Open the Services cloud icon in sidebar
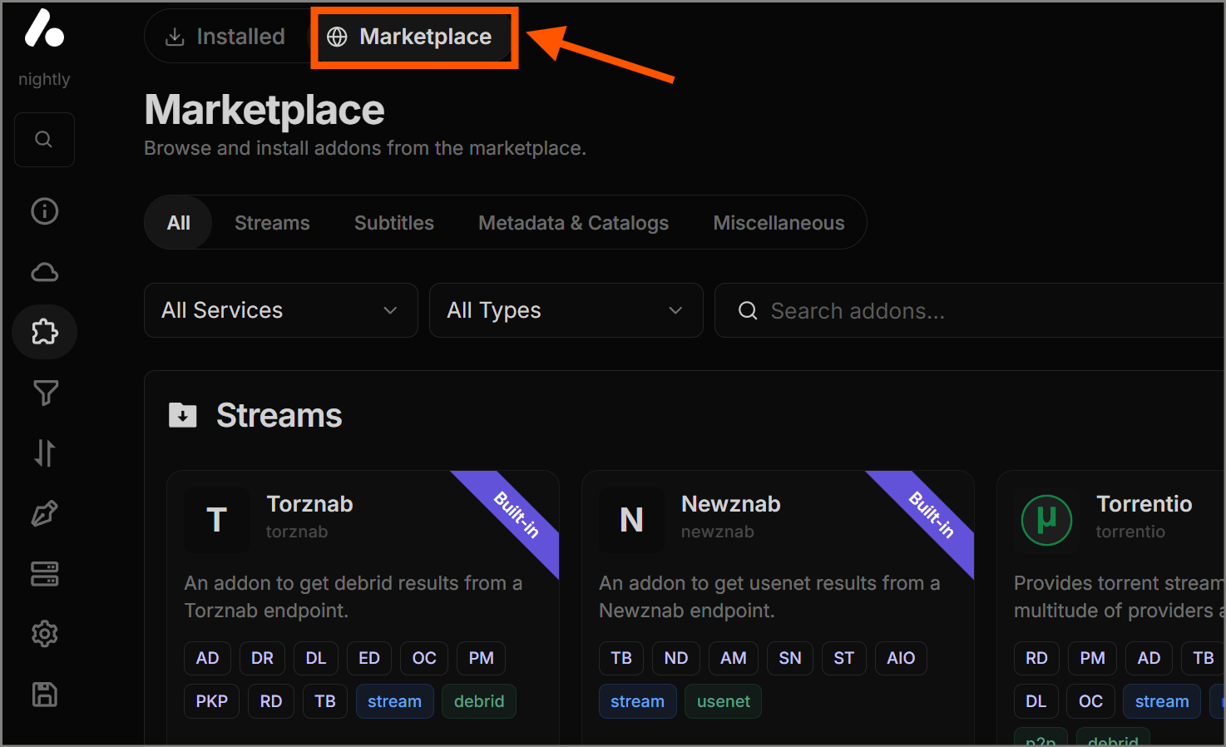 44,272
